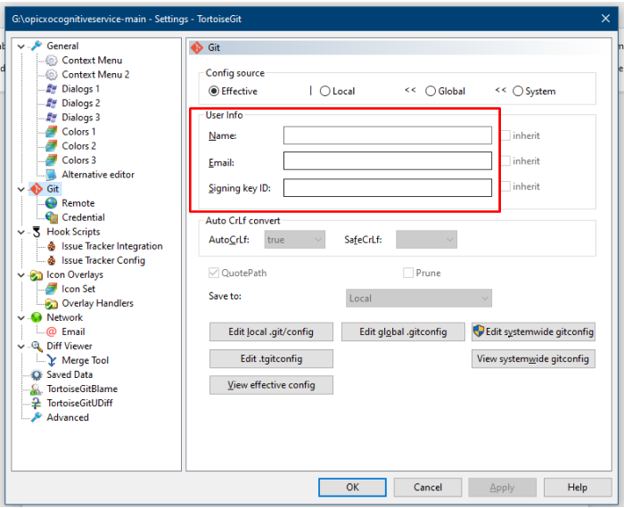Collapse the Network tree node
This screenshot has height=508, width=624.
[x=21, y=318]
